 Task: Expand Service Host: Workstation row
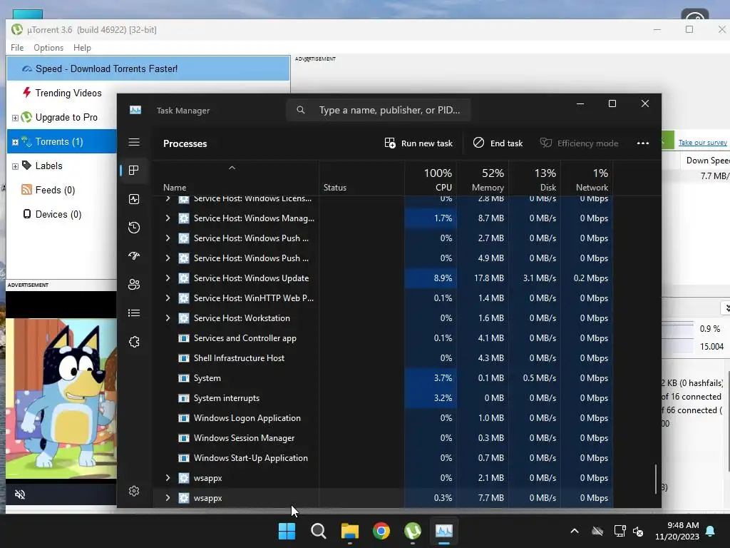tap(168, 318)
